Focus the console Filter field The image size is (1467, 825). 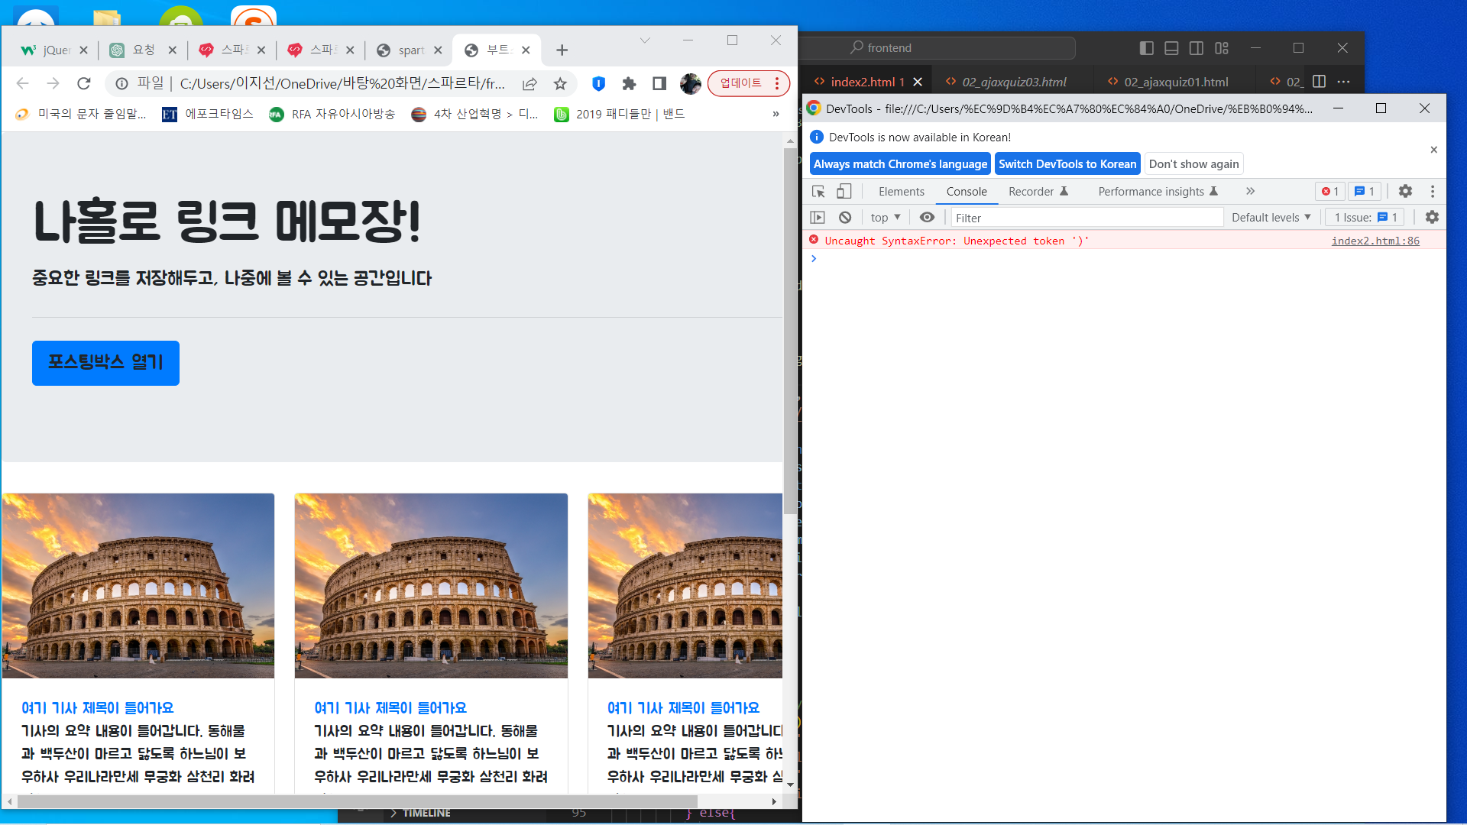point(1086,218)
